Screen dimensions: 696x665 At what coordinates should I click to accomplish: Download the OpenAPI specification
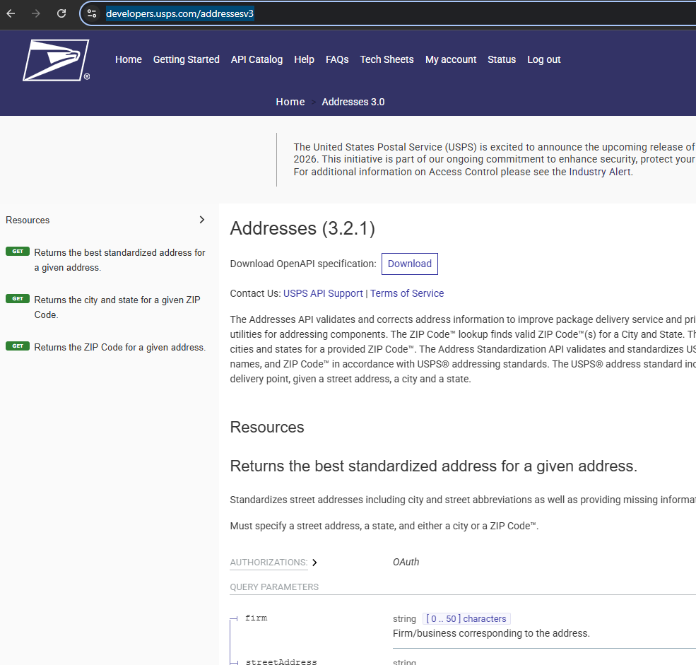409,264
